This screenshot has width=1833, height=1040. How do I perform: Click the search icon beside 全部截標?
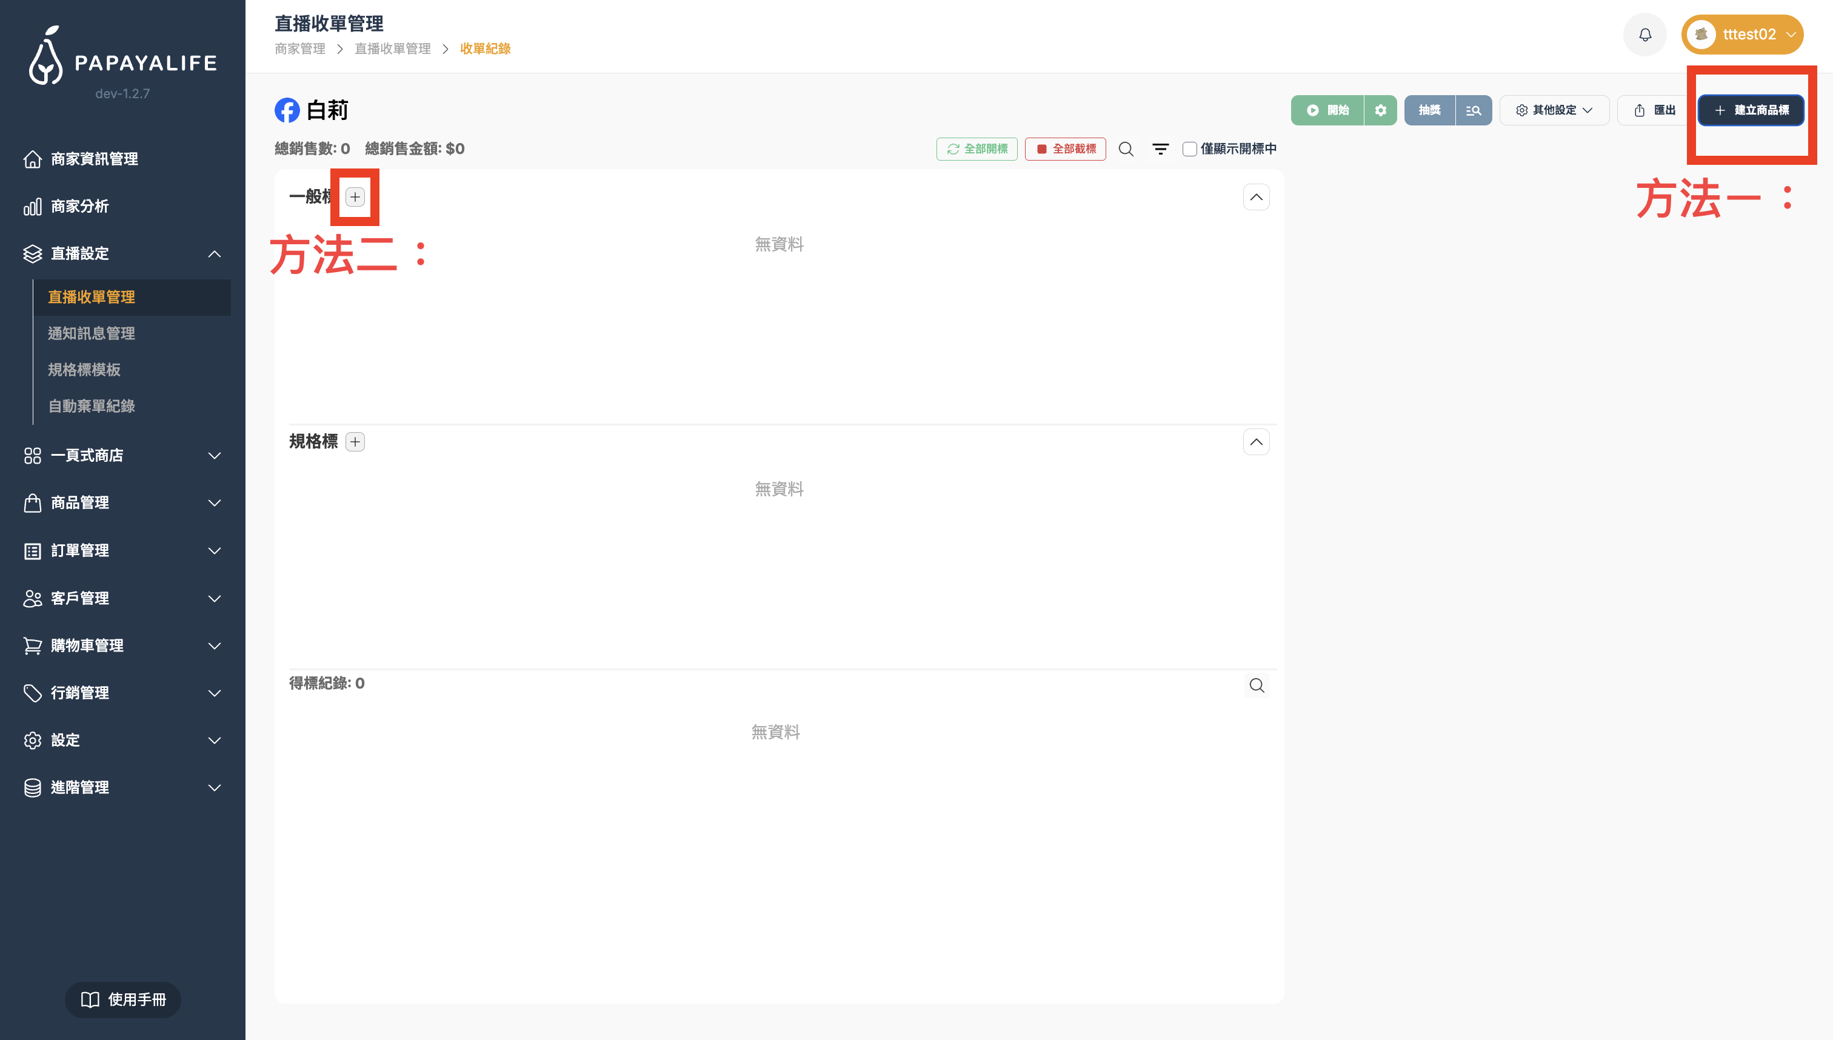click(x=1126, y=148)
